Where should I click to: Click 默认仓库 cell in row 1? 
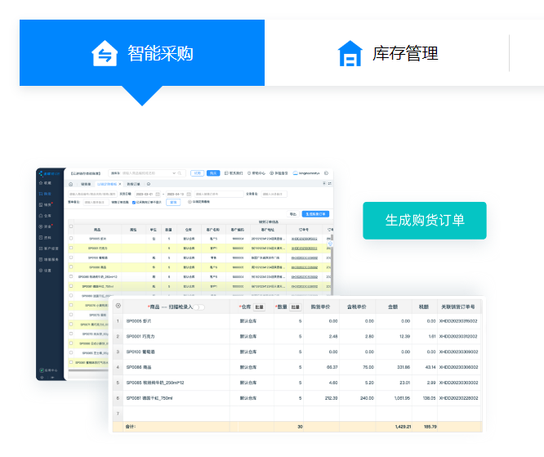click(248, 320)
